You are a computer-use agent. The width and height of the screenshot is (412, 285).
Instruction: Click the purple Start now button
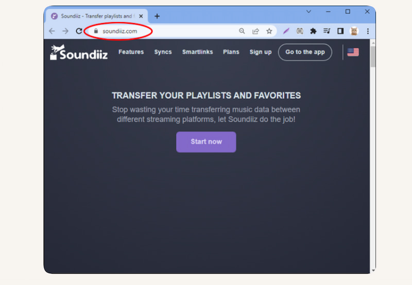tap(206, 142)
